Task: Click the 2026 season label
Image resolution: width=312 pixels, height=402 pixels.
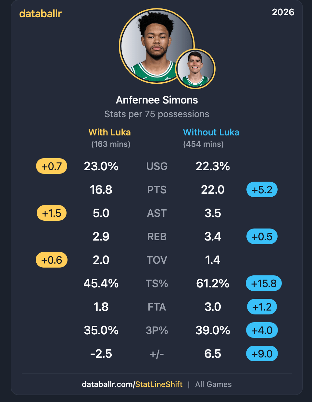Action: (x=283, y=12)
